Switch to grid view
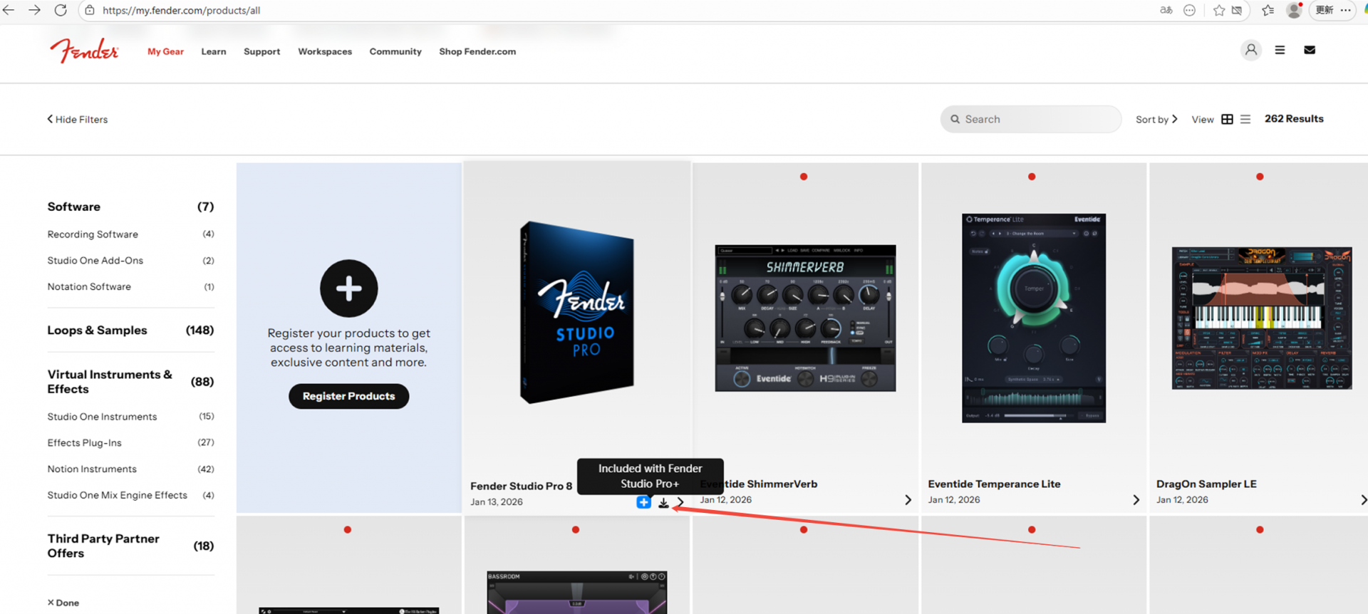 pos(1227,120)
